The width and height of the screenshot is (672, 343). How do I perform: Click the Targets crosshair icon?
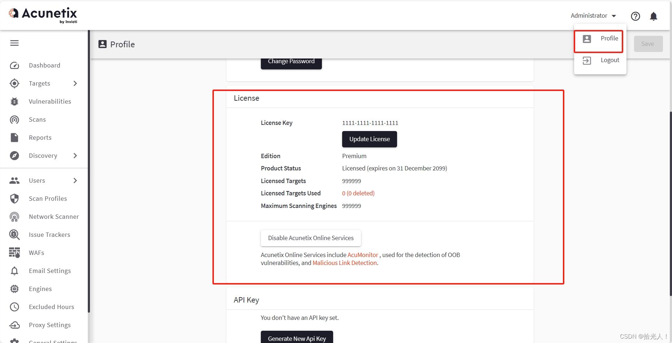pos(14,83)
